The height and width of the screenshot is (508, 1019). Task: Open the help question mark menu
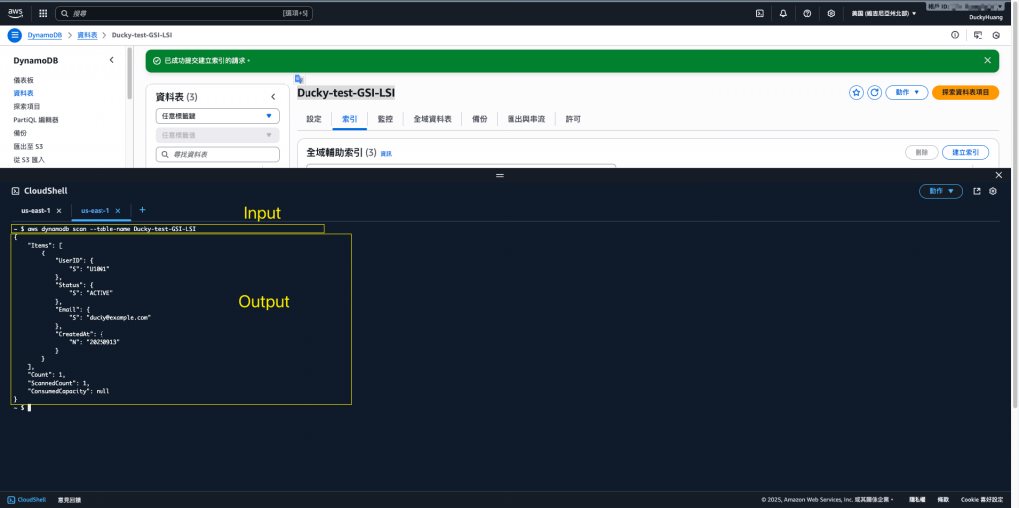(x=807, y=13)
